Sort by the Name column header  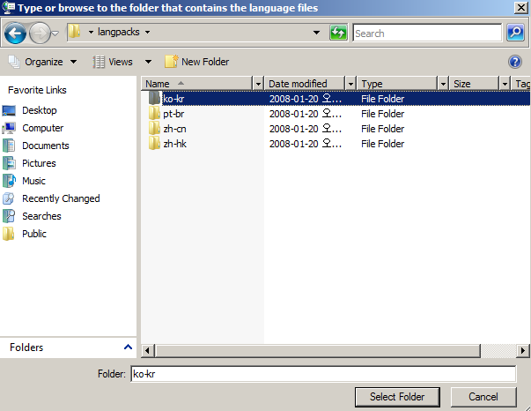[196, 84]
